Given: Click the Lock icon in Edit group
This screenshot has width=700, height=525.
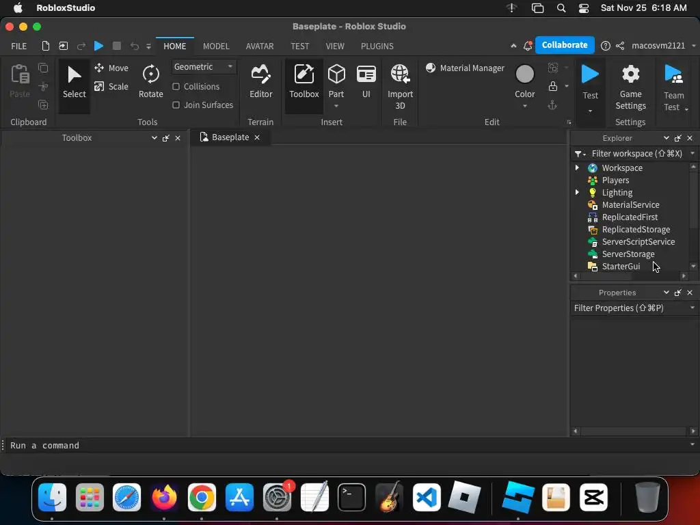Looking at the screenshot, I should point(552,86).
